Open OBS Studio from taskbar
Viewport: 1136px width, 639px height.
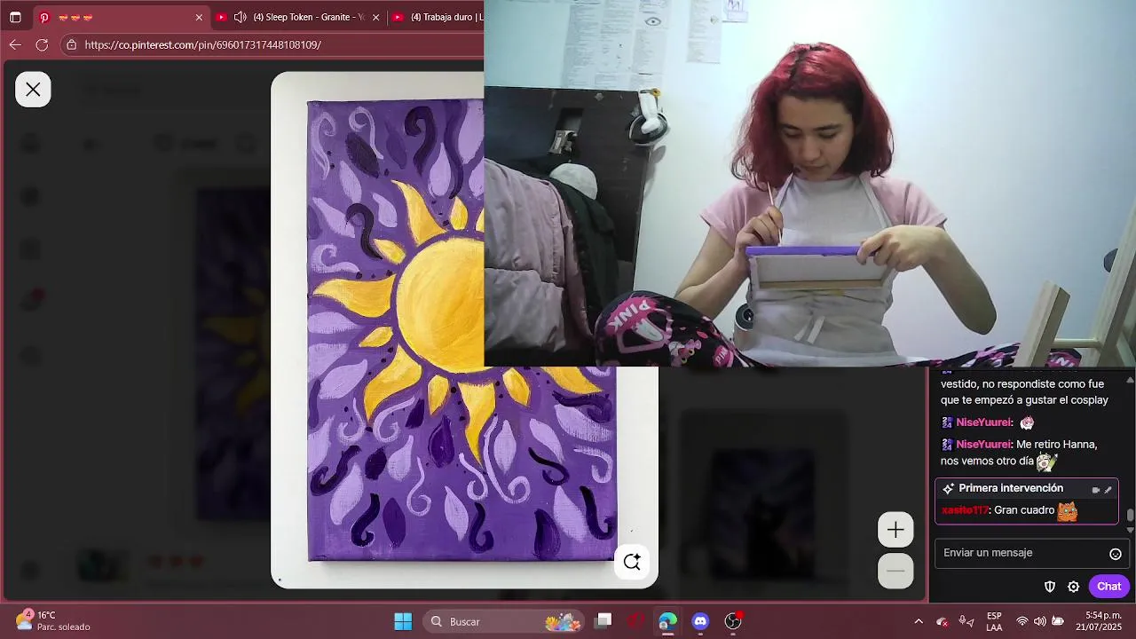click(x=733, y=621)
